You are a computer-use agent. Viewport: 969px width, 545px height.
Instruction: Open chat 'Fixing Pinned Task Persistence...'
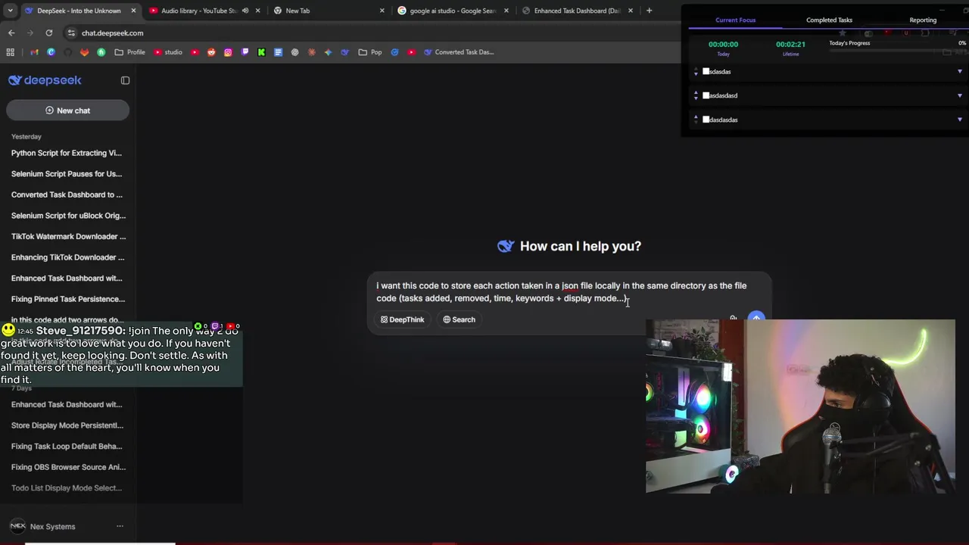tap(68, 299)
